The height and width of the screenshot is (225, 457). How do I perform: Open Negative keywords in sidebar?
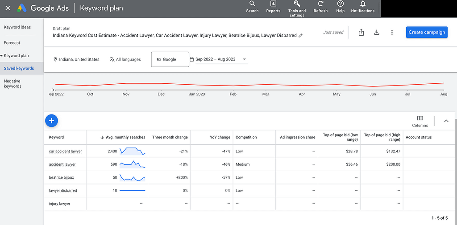pyautogui.click(x=12, y=83)
